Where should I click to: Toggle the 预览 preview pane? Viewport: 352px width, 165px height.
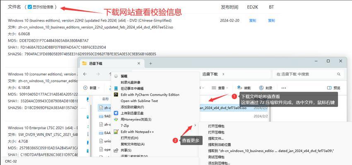pyautogui.click(x=334, y=88)
